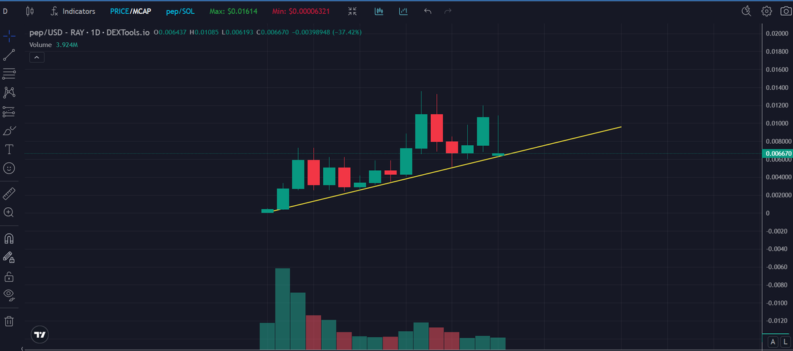The image size is (793, 351).
Task: Open the emoji icons tool
Action: coord(9,169)
